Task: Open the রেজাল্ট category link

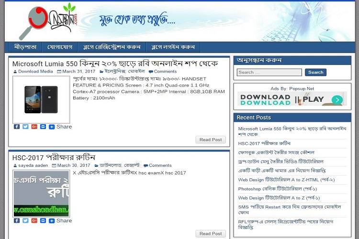Action: click(132, 165)
